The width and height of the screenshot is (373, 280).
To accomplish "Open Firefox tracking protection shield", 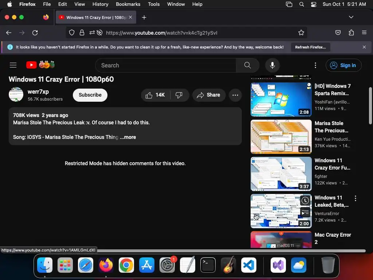I will [72, 32].
